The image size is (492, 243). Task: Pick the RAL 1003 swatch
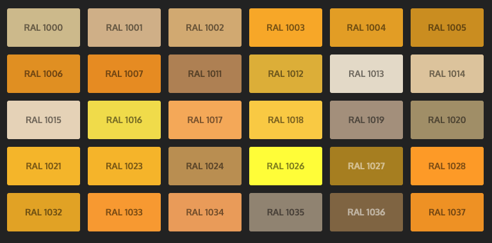[286, 28]
